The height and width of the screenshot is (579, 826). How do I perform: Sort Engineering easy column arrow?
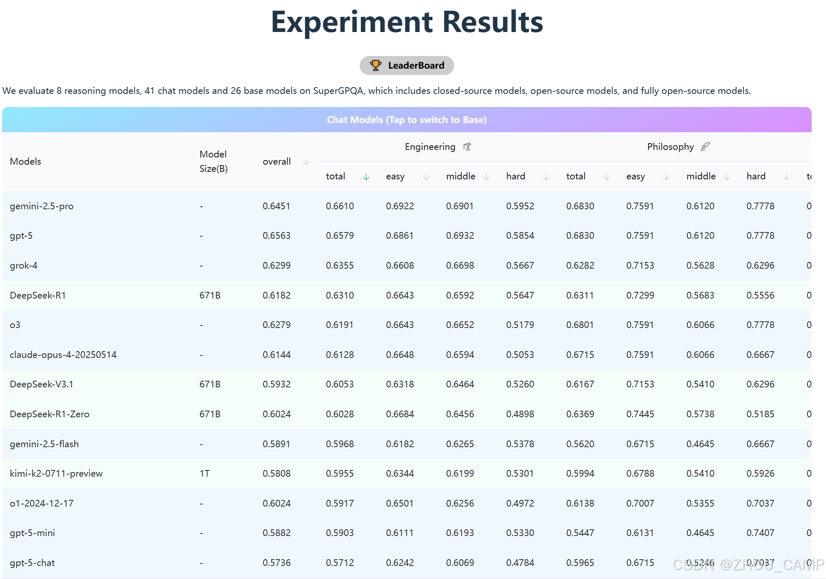coord(426,176)
